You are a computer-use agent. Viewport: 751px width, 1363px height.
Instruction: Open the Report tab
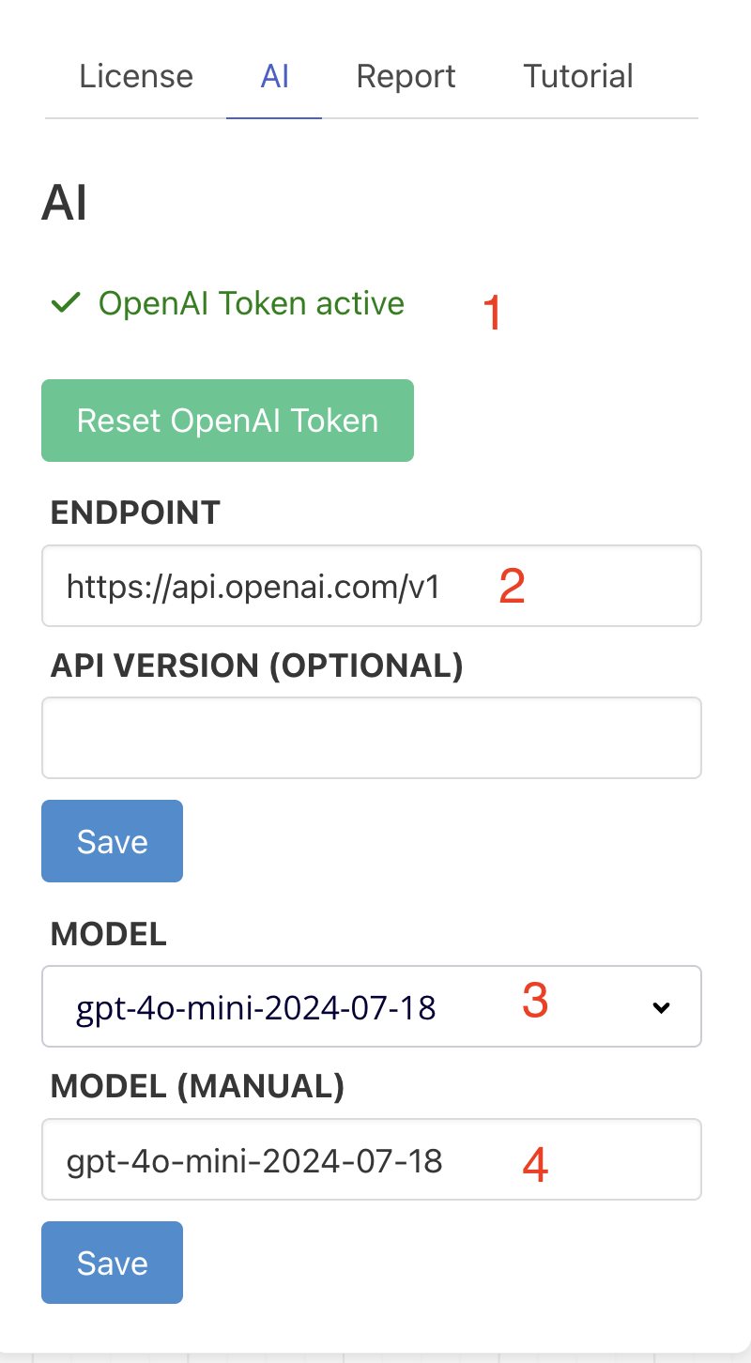click(x=406, y=76)
